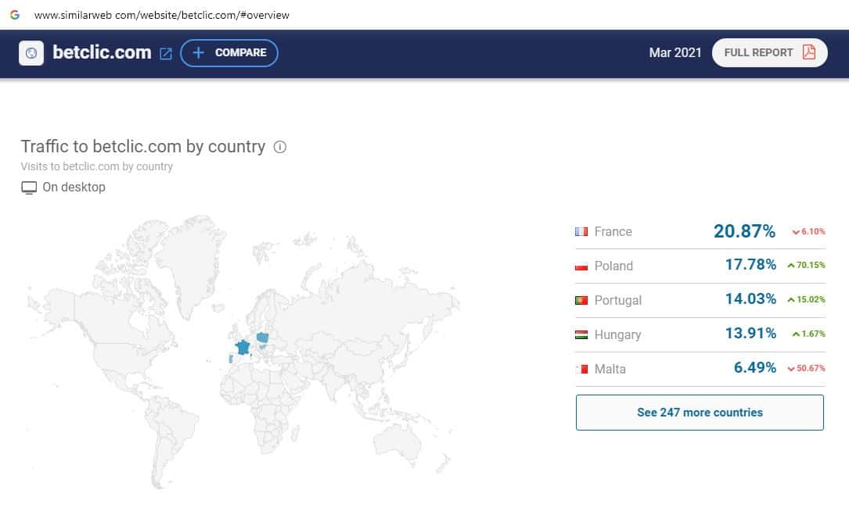Click the 20.87% France share value
The width and height of the screenshot is (849, 511).
pos(744,231)
